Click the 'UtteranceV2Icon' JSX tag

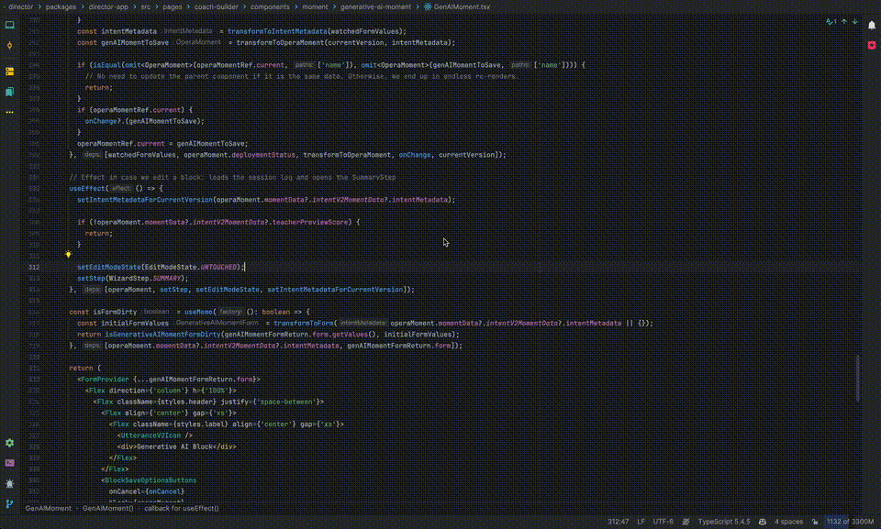[x=151, y=435]
